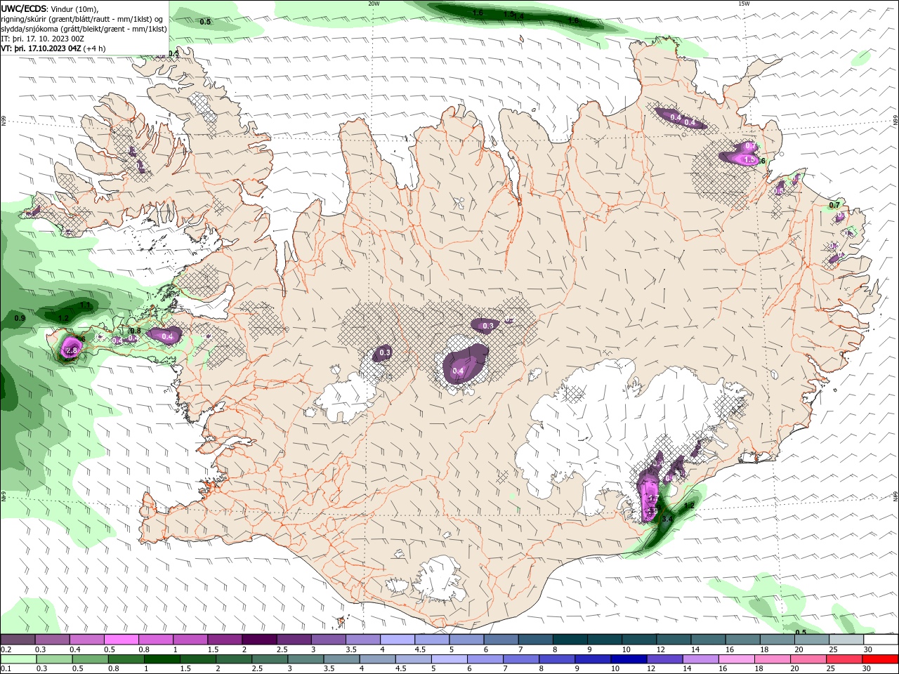Pick the bottom-row green swatch labeled 0.5

click(91, 659)
